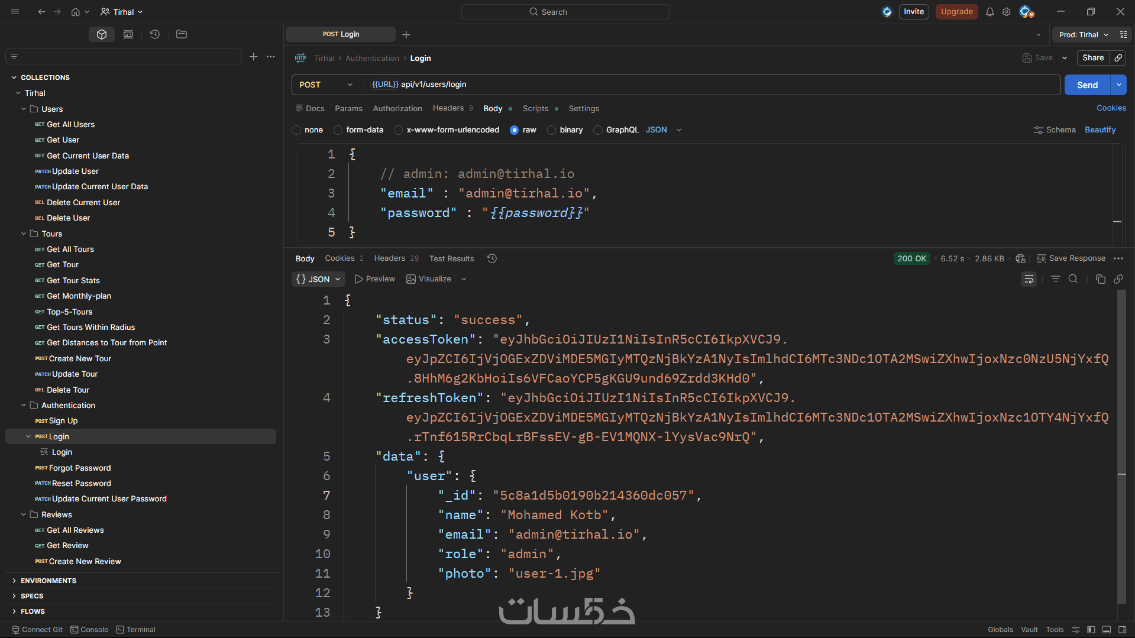The image size is (1135, 638).
Task: Select the form-data body type radio
Action: [338, 130]
